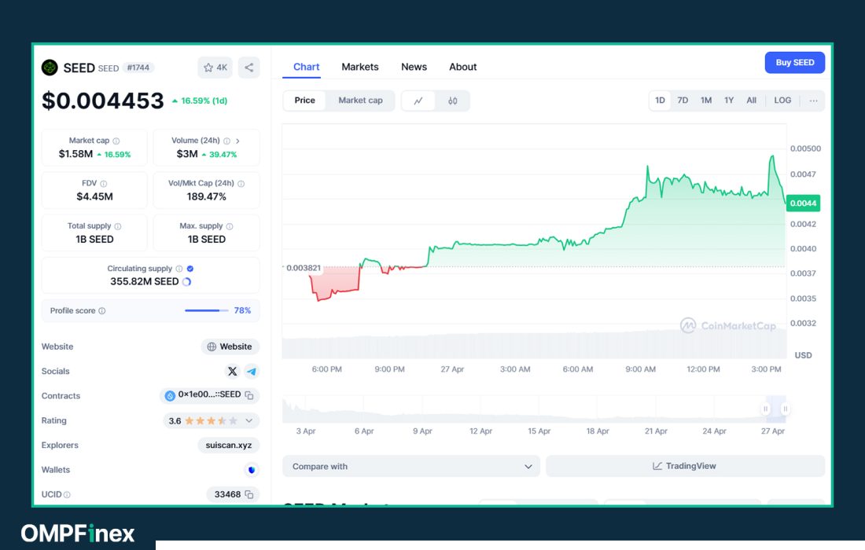
Task: Click the TradingView button
Action: [685, 466]
